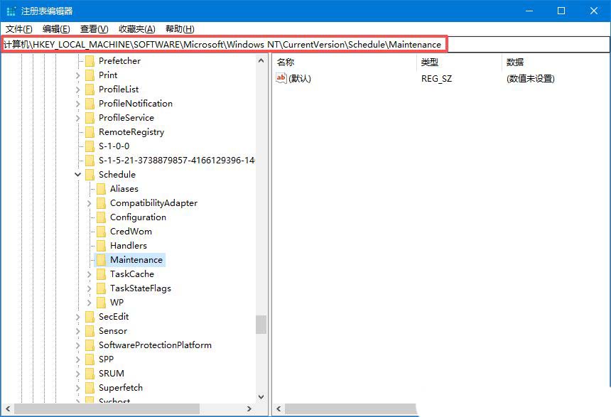Expand the Superfetch key
The image size is (611, 417).
click(x=78, y=388)
